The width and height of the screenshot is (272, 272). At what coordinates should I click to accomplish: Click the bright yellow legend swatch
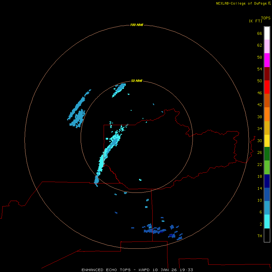[267, 141]
